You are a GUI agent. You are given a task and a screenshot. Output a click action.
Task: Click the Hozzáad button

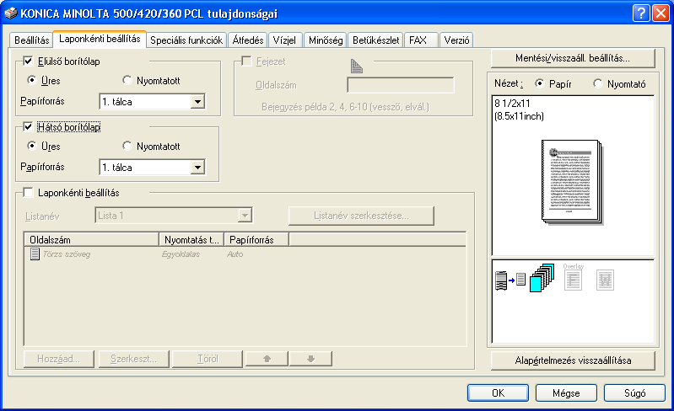coord(59,359)
